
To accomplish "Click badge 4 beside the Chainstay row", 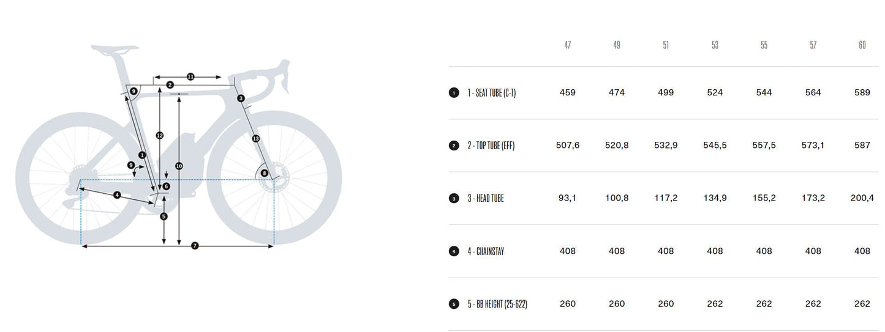I will pyautogui.click(x=454, y=251).
